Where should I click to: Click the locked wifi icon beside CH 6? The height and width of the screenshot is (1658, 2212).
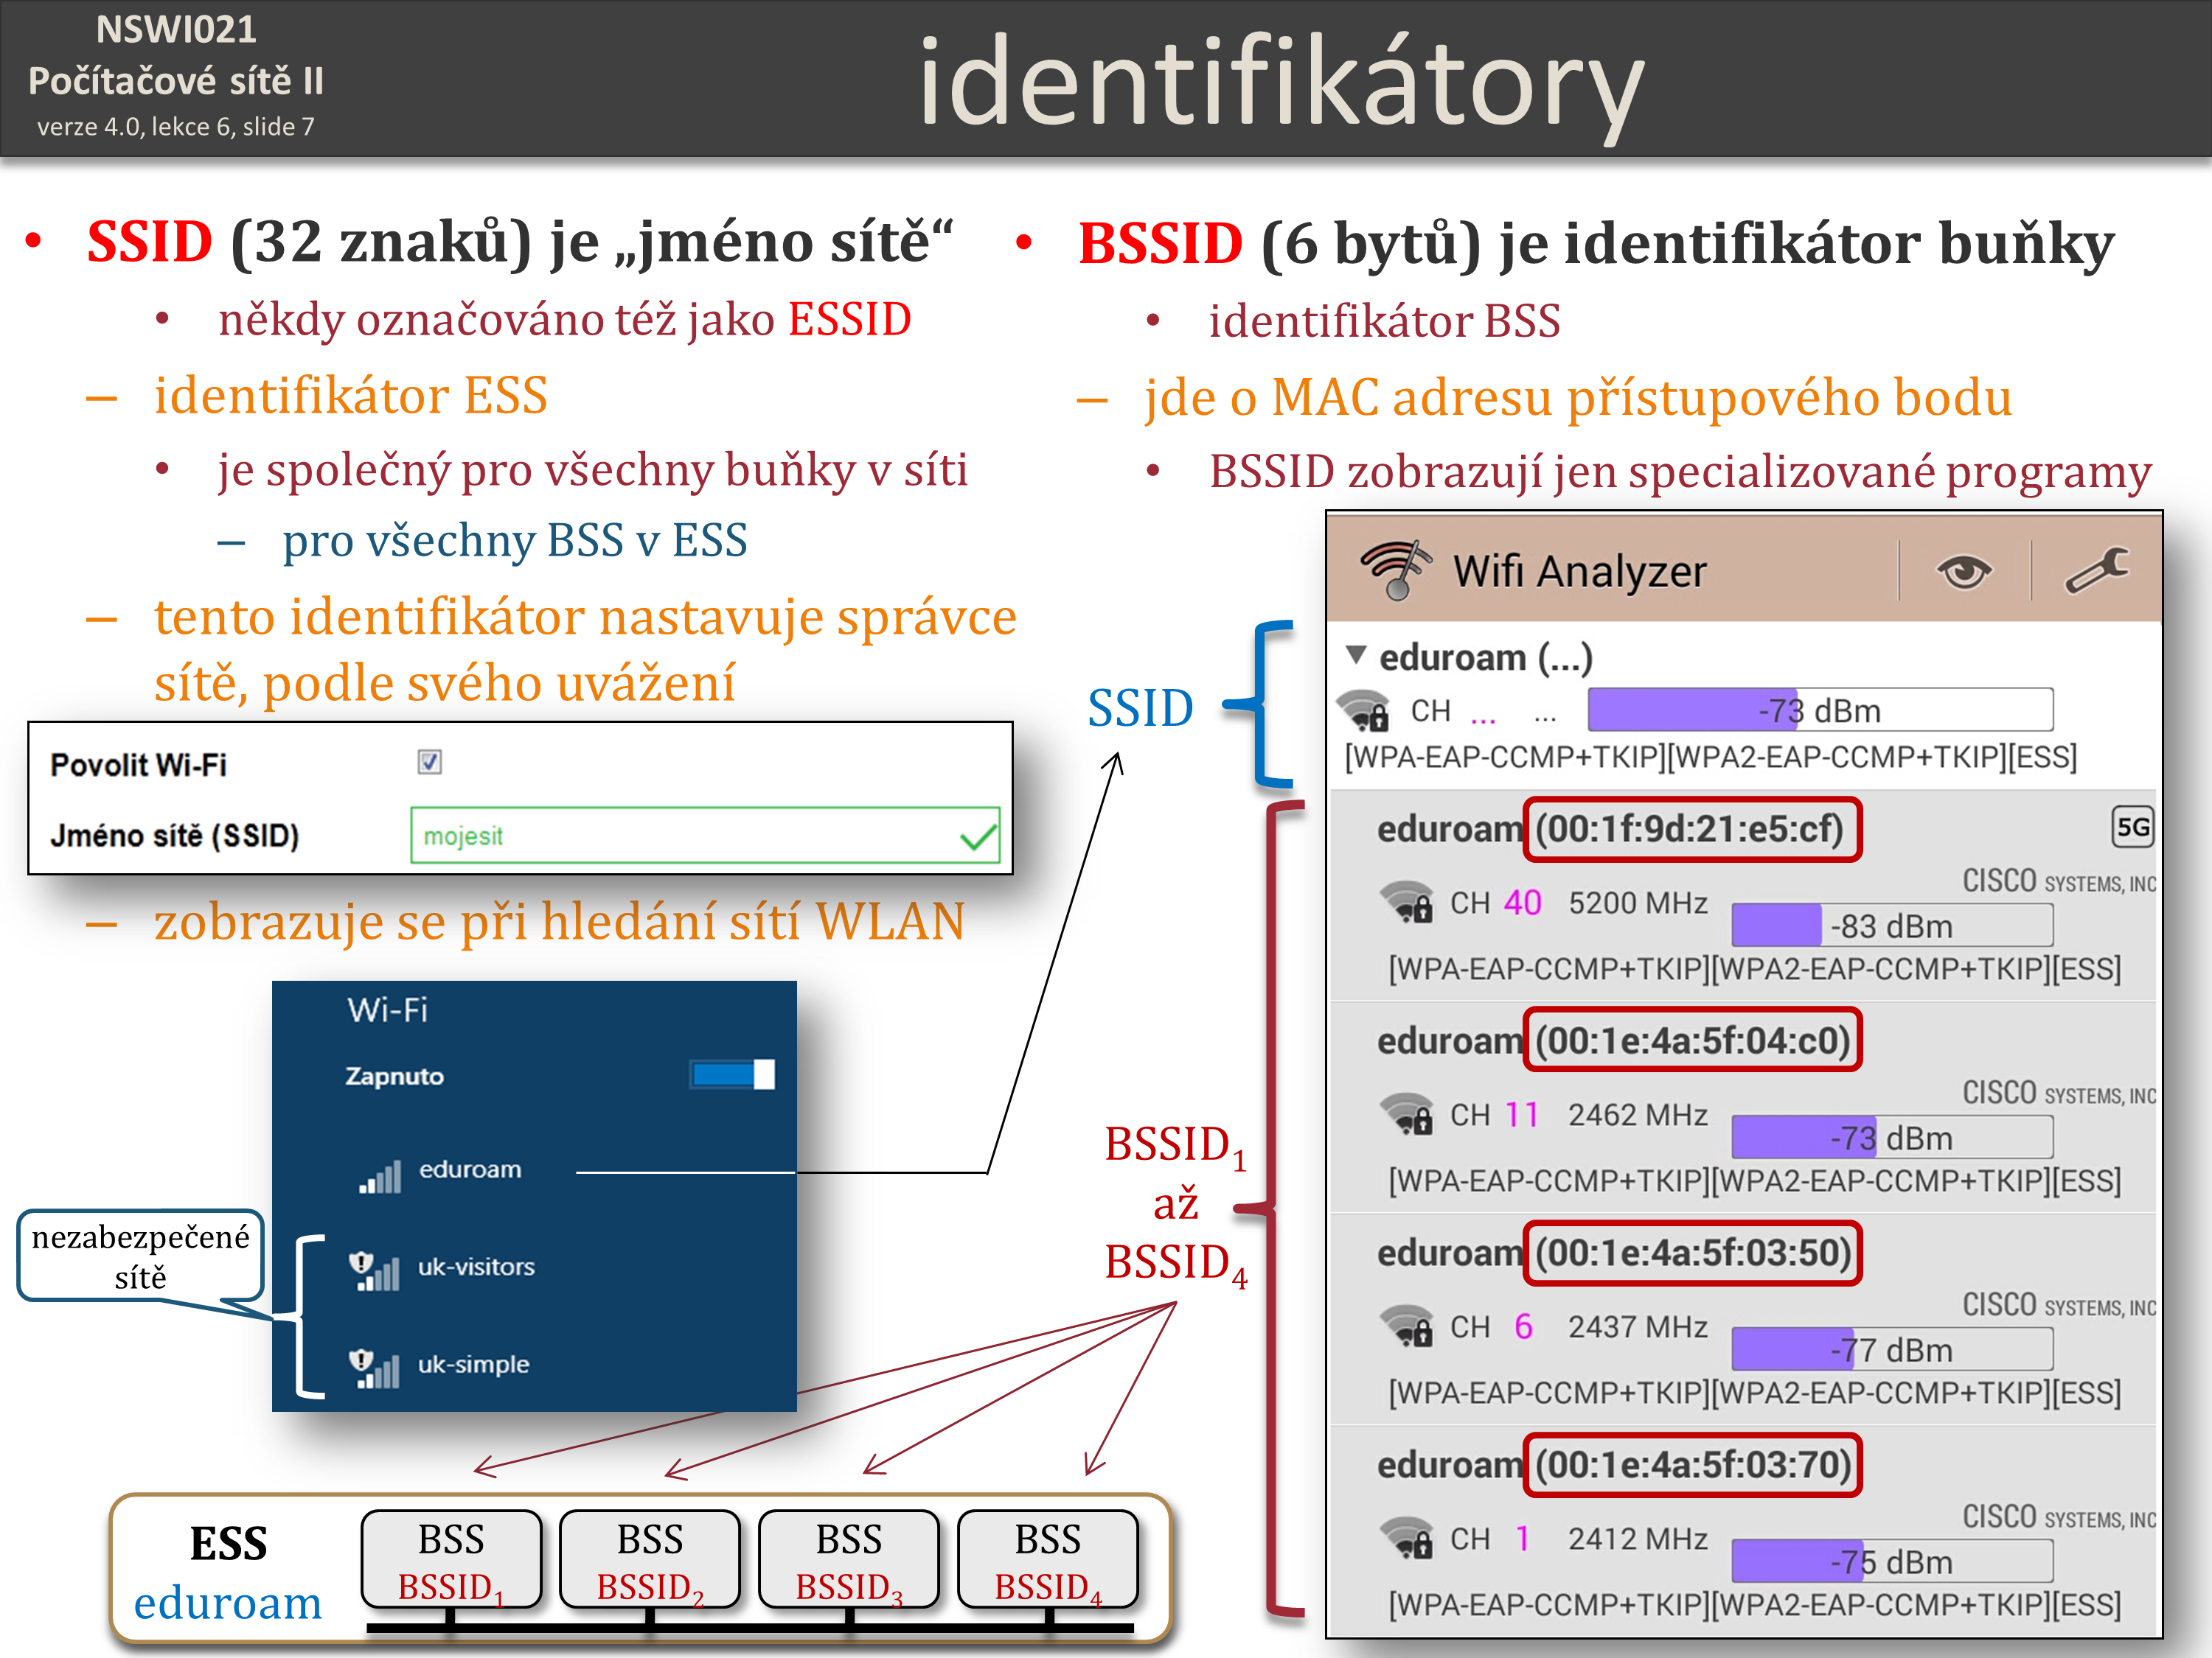[x=1406, y=1326]
